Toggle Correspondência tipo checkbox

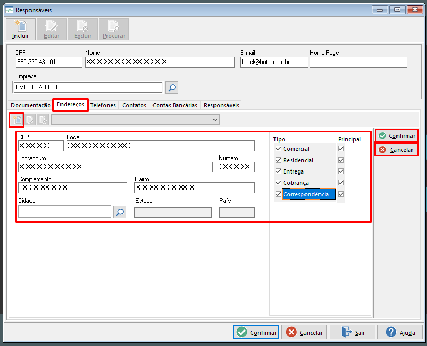278,194
